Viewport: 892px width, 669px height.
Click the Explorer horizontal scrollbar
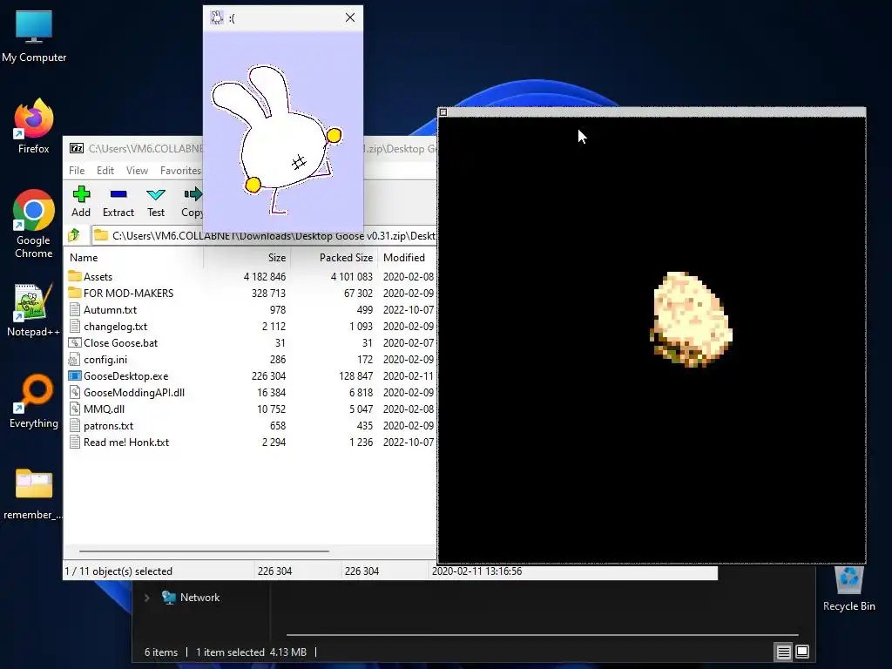542,634
